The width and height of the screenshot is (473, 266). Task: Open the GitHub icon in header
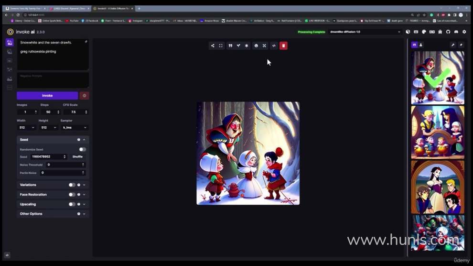(x=448, y=32)
